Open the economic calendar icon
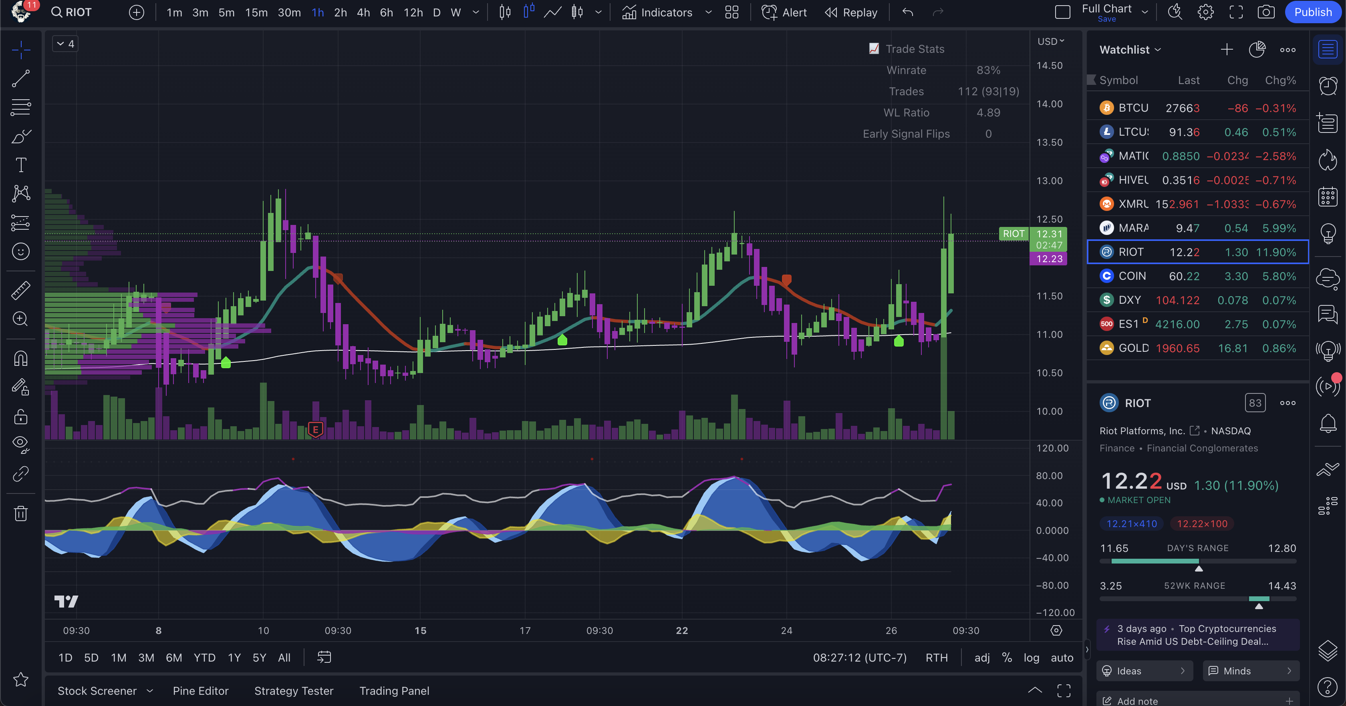The width and height of the screenshot is (1346, 706). coord(1328,197)
